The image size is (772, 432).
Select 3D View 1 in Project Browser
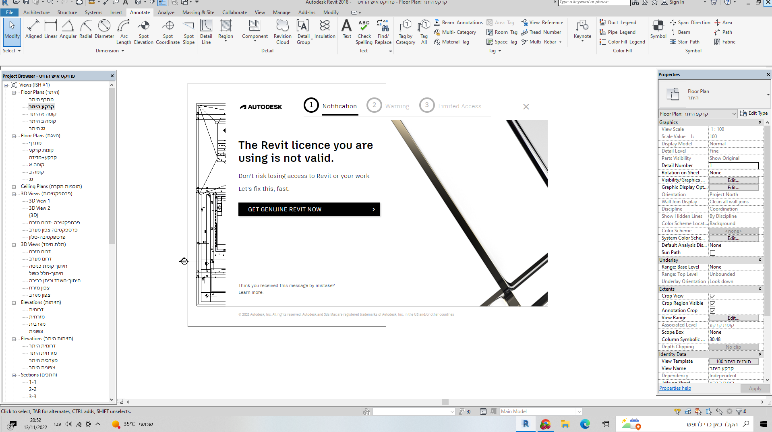(x=39, y=201)
